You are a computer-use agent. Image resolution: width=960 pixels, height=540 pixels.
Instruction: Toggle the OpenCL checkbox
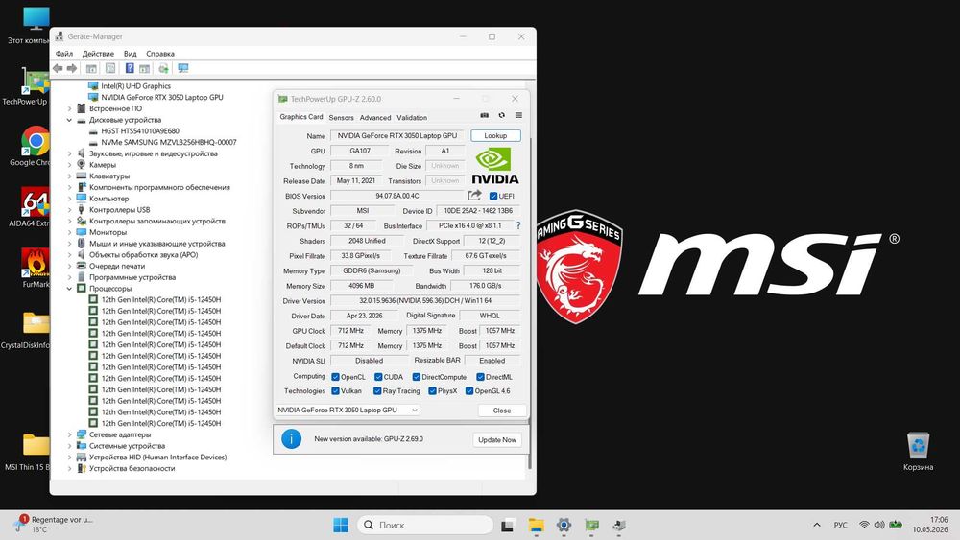coord(335,377)
